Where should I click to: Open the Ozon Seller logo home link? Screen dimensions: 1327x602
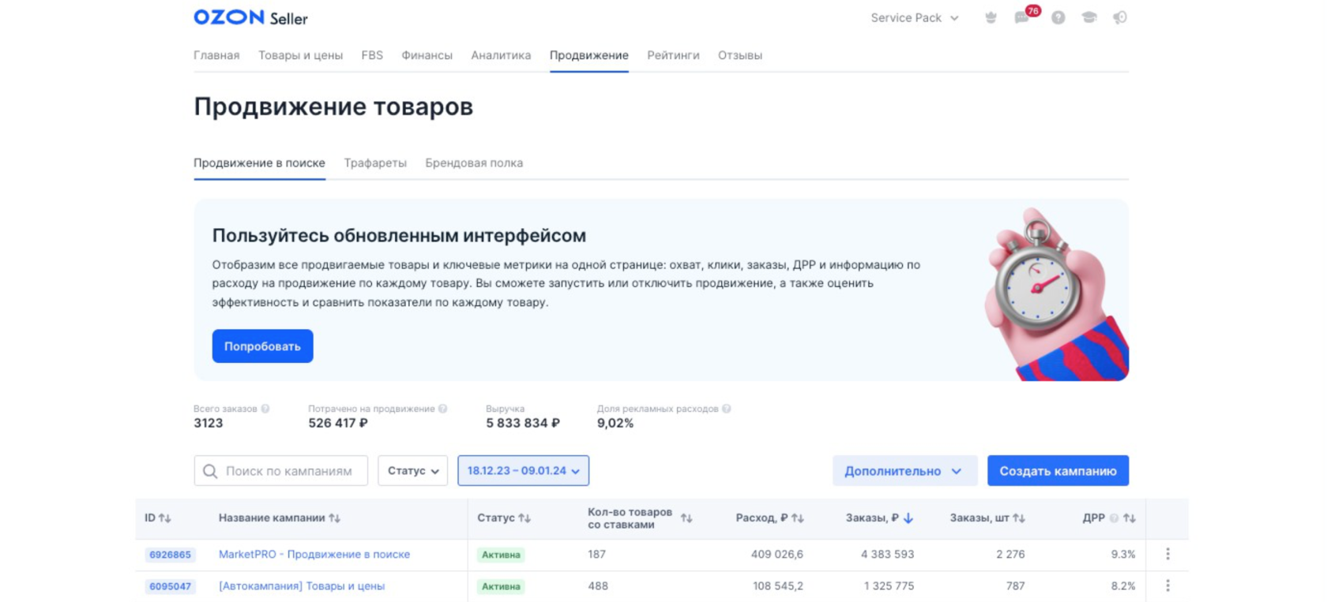tap(250, 17)
